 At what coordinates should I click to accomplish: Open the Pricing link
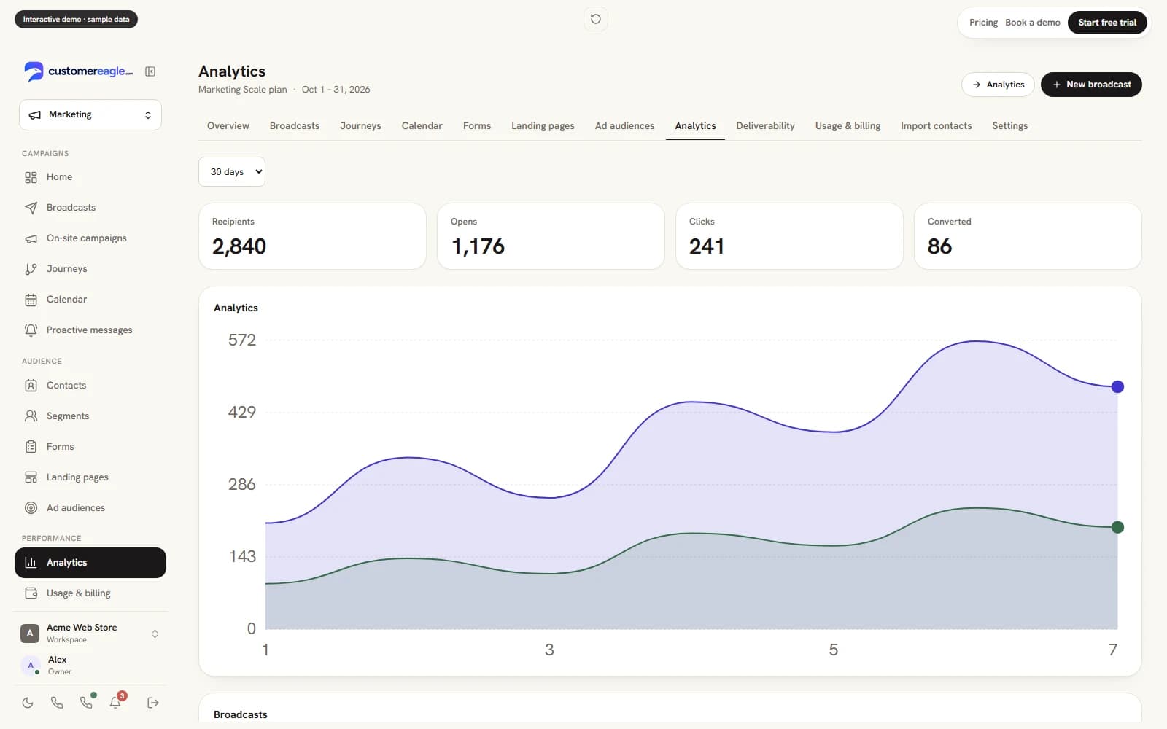(983, 23)
